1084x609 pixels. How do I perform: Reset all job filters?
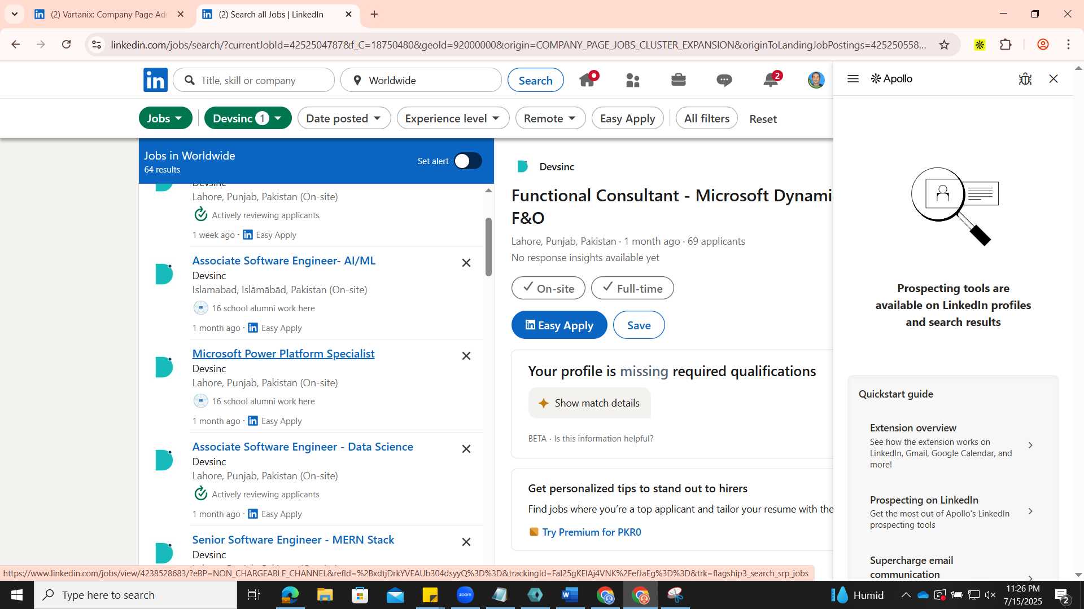click(763, 119)
